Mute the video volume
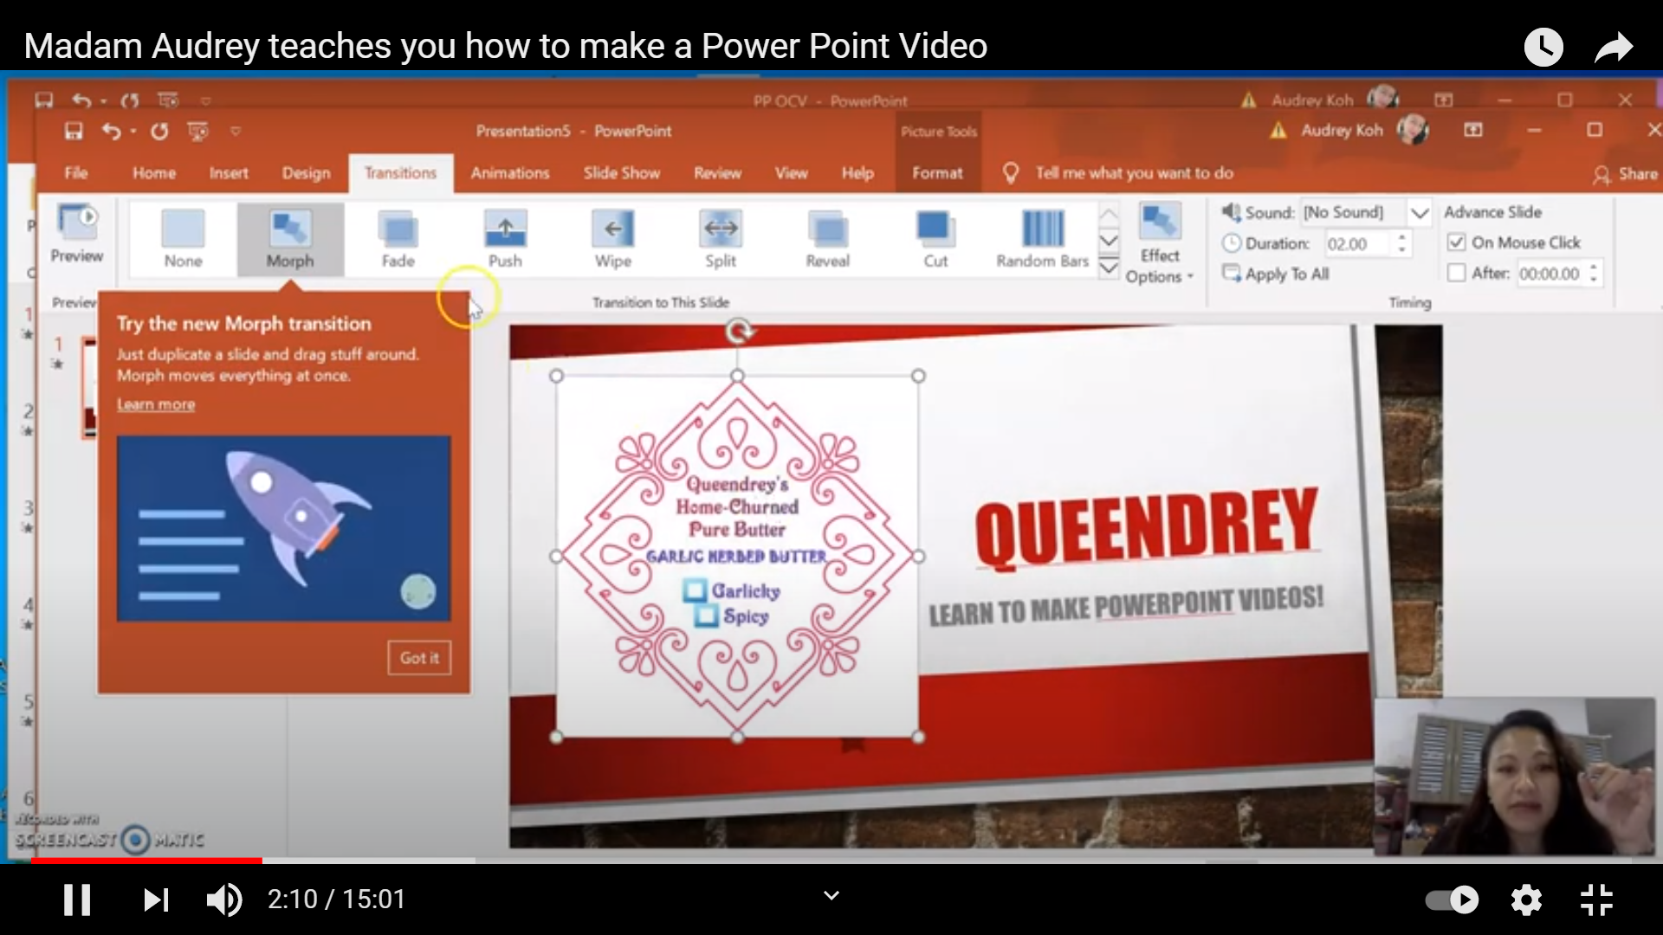This screenshot has width=1663, height=935. (x=223, y=900)
